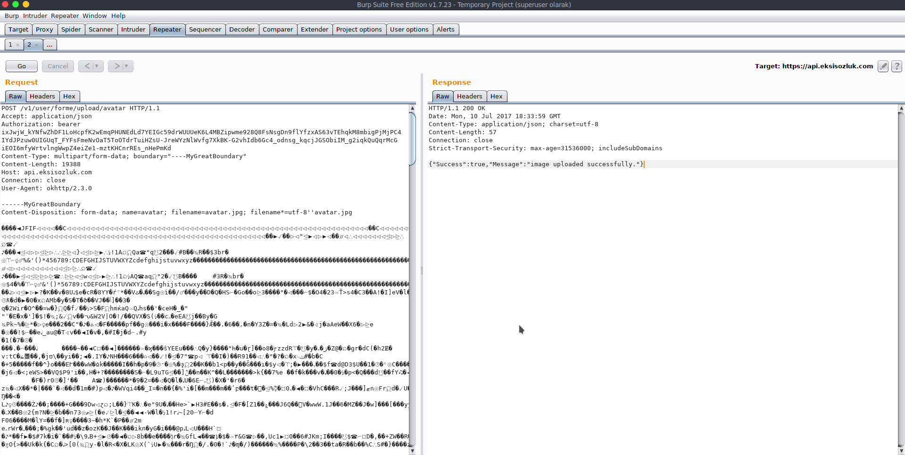Close Repeater tab 2 with its x
Viewport: 905px width, 455px height.
[x=36, y=45]
